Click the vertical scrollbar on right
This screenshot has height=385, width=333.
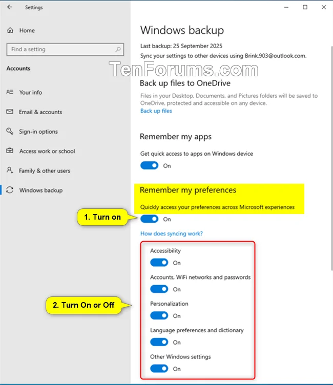[x=331, y=158]
